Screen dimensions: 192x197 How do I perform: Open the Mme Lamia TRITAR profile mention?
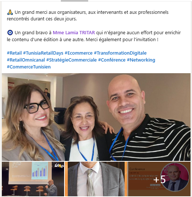[x=74, y=33]
